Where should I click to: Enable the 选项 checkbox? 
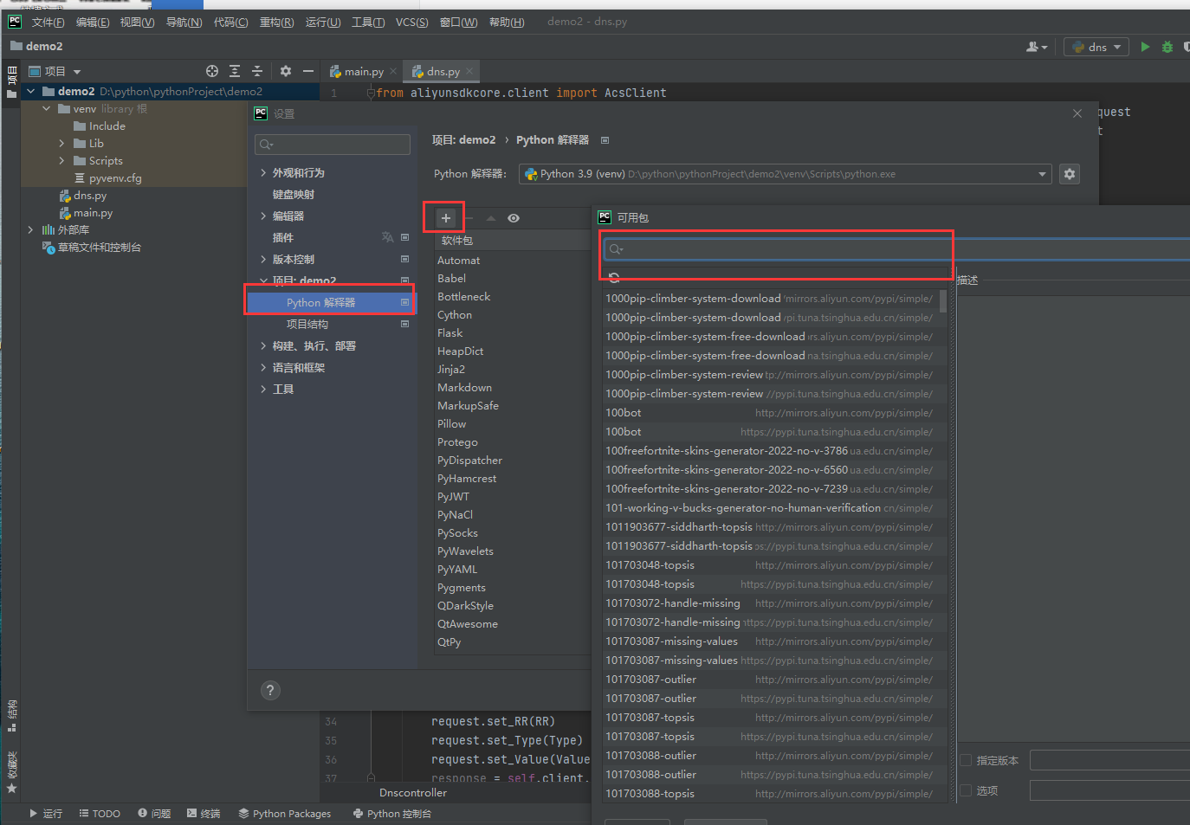(x=966, y=790)
